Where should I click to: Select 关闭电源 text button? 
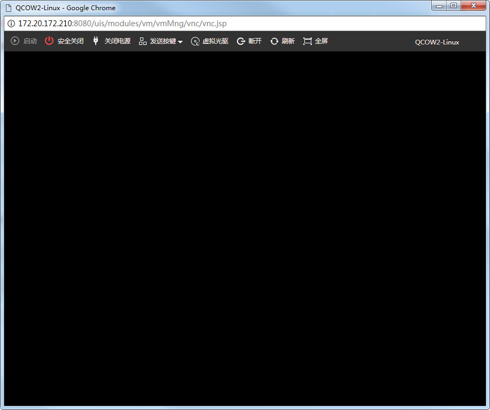(118, 41)
